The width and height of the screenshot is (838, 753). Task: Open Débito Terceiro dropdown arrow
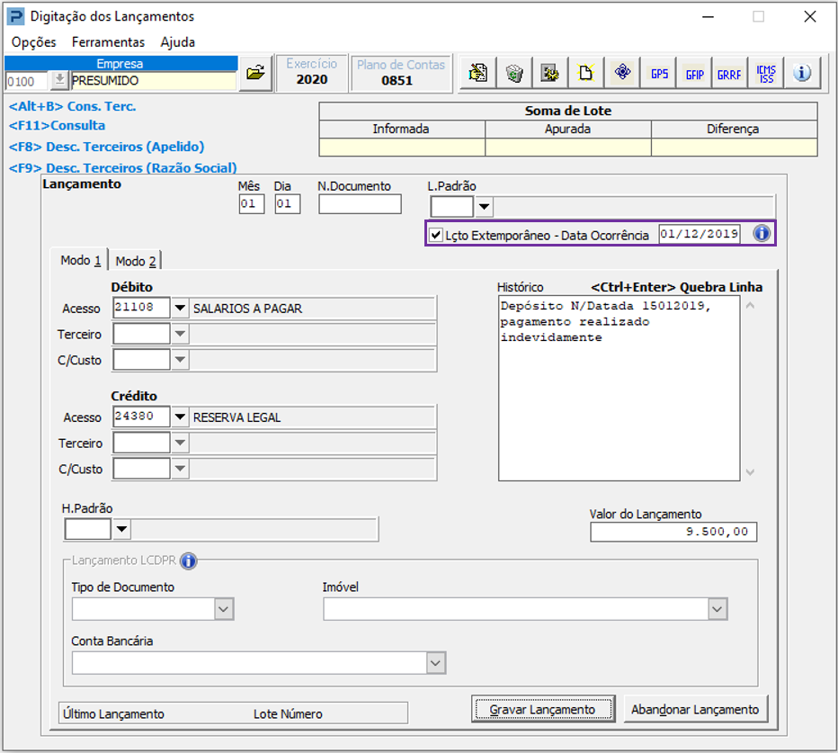[x=180, y=334]
